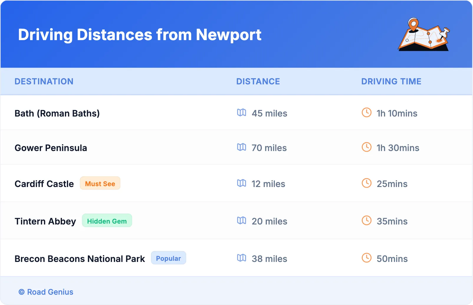The image size is (473, 305).
Task: Click the 12 miles distance value
Action: [268, 184]
